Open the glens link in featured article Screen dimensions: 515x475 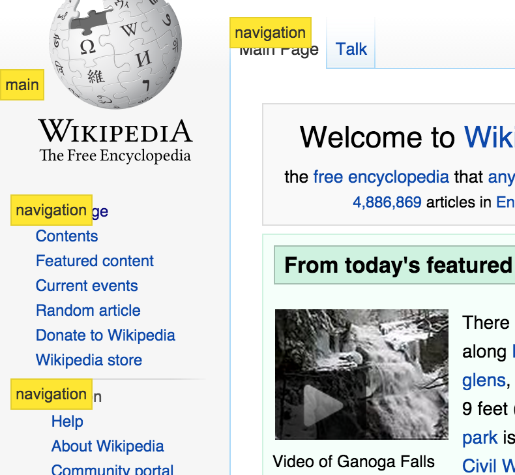(x=484, y=380)
